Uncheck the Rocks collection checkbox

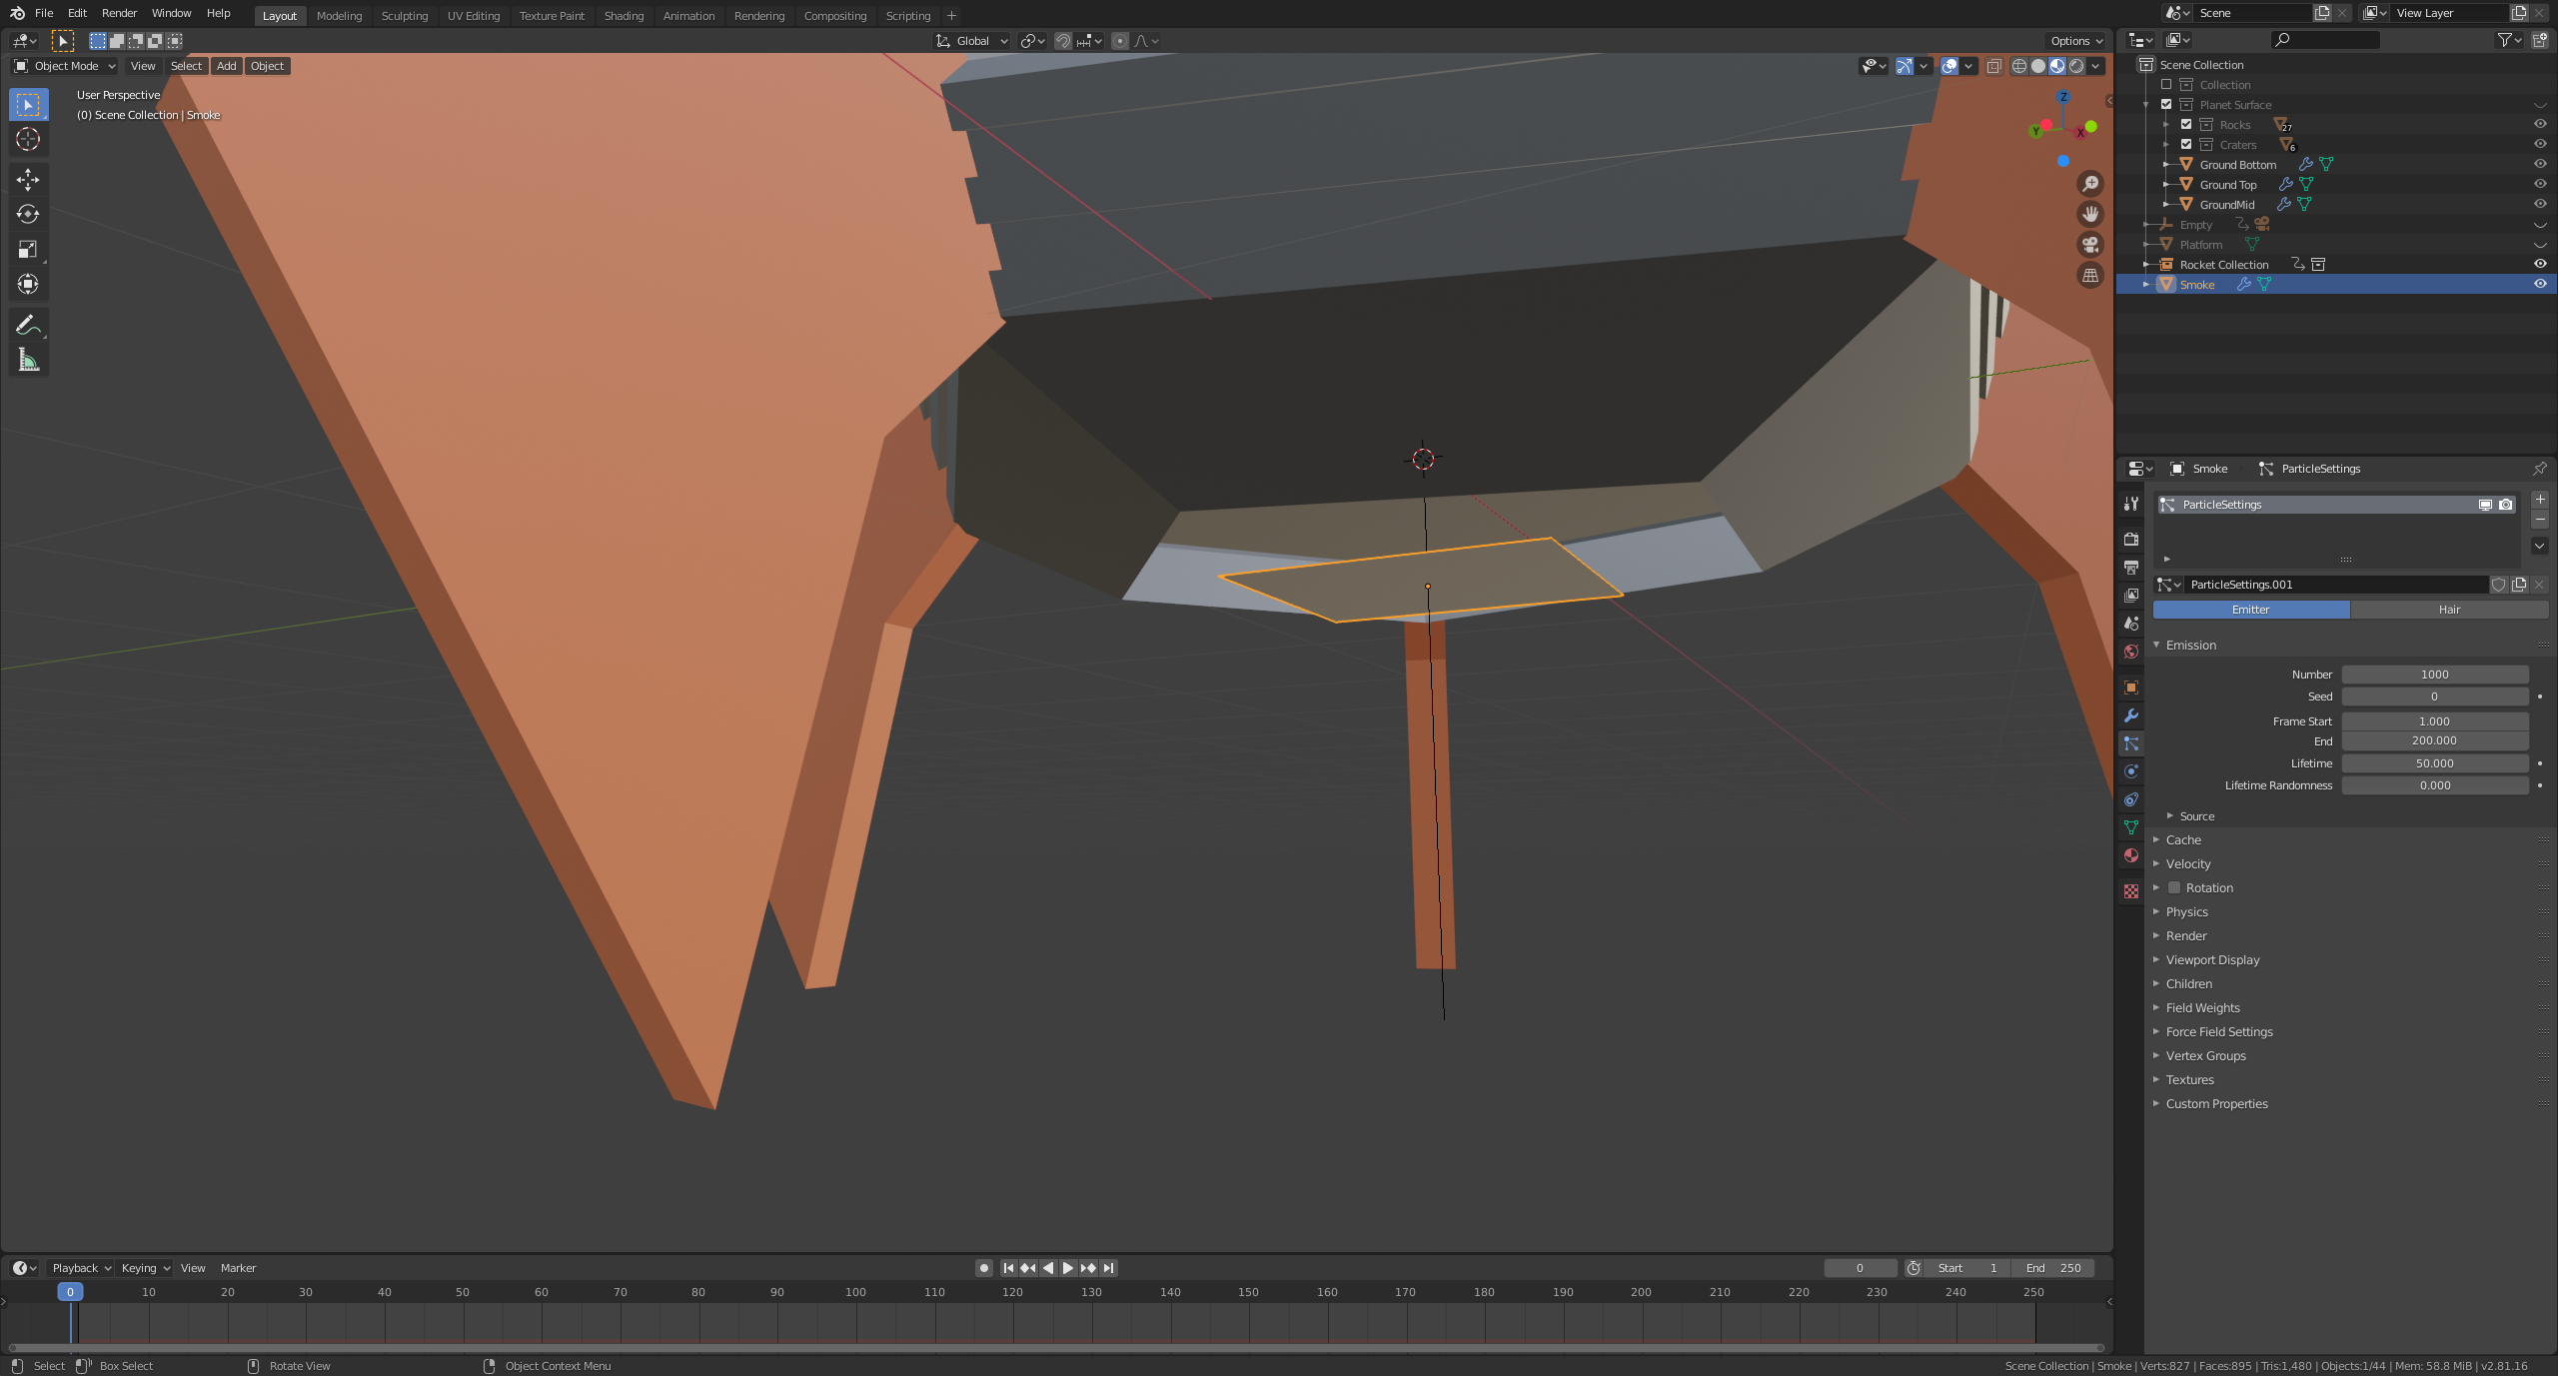click(x=2186, y=124)
